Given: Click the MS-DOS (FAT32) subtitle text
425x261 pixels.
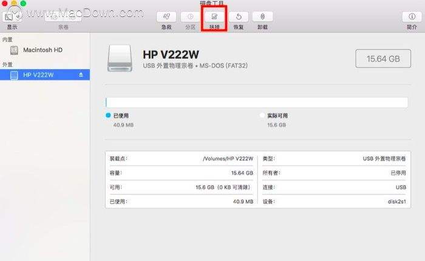Looking at the screenshot, I should [223, 66].
